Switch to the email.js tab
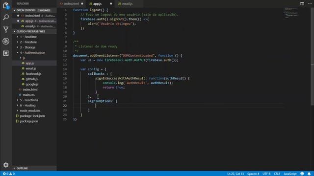The height and width of the screenshot is (176, 314). pos(128,3)
